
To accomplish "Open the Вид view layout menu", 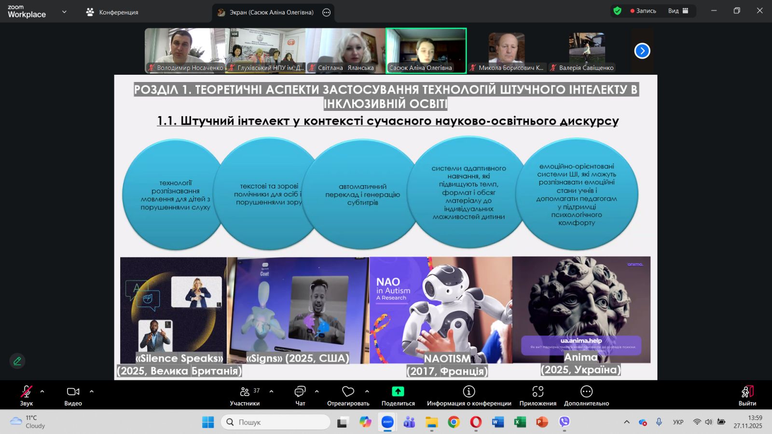I will tap(678, 11).
